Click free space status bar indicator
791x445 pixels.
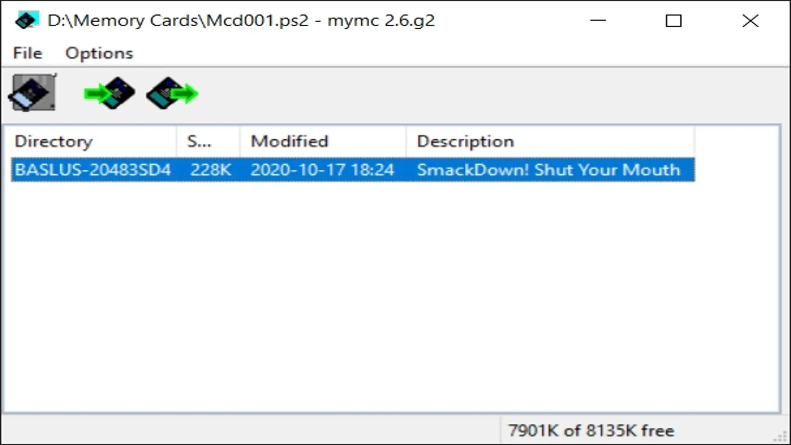591,430
